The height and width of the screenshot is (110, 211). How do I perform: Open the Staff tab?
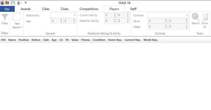133,9
